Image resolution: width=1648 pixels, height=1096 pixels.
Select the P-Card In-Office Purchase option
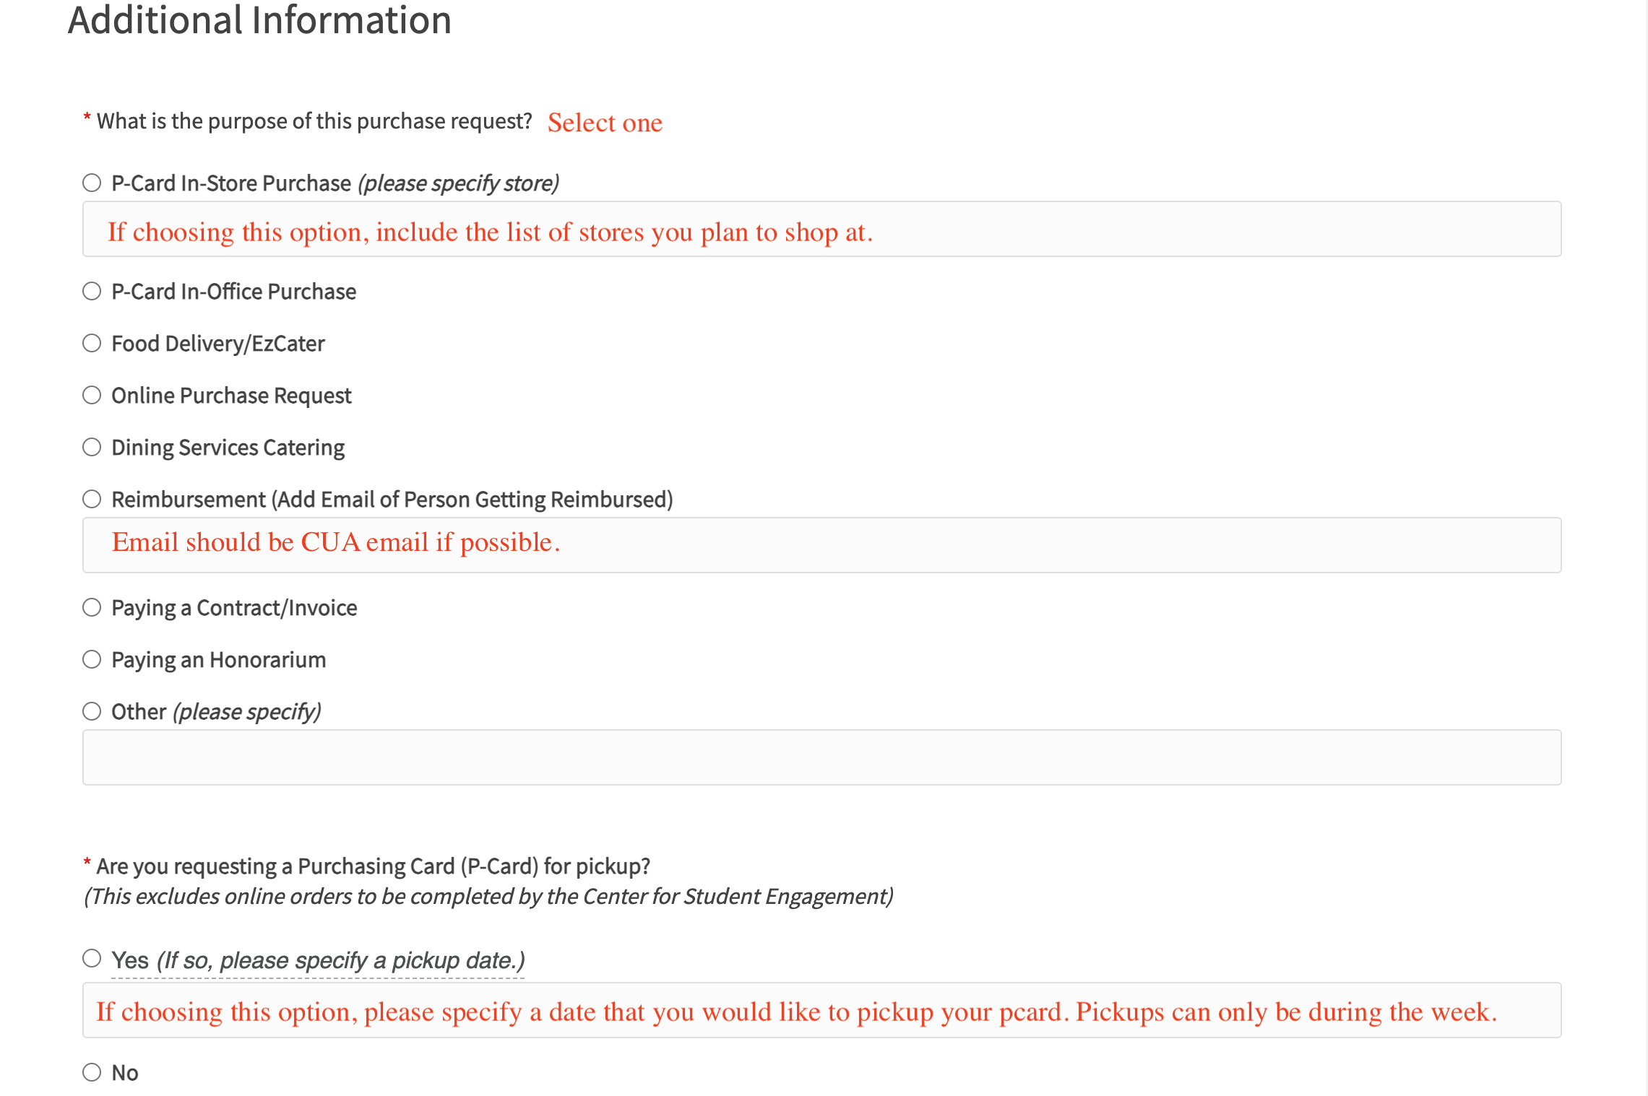92,291
